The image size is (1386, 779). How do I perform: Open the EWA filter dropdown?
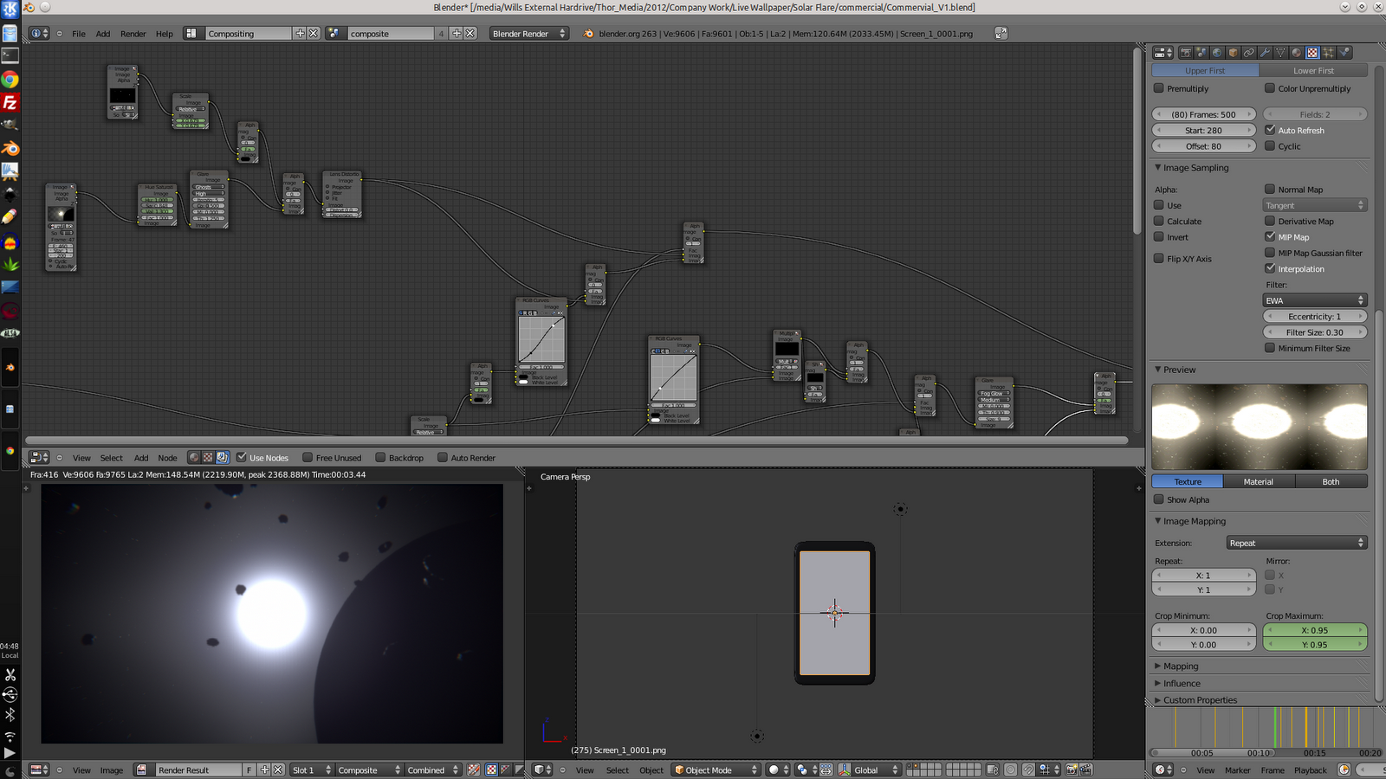[1314, 300]
